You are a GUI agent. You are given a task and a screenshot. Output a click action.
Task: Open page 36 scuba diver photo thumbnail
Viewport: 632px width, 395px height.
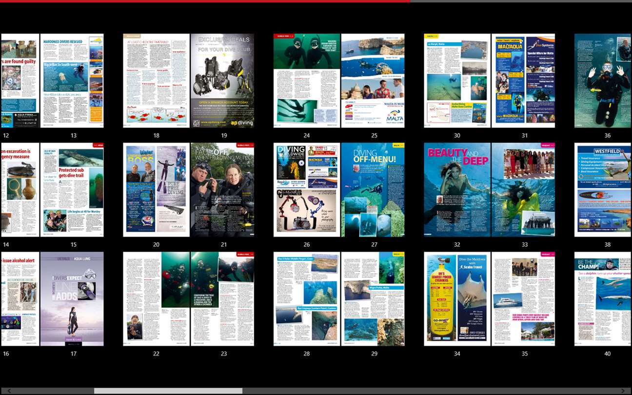coord(603,80)
